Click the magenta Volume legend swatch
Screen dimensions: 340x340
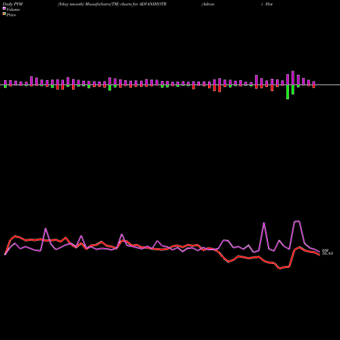coord(4,8)
